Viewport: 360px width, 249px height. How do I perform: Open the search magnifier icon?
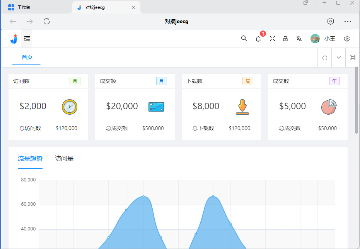[244, 38]
